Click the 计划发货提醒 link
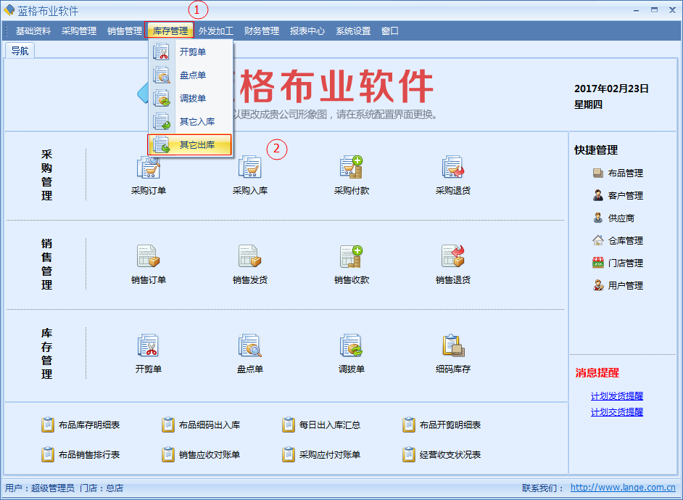Image resolution: width=683 pixels, height=500 pixels. tap(617, 396)
